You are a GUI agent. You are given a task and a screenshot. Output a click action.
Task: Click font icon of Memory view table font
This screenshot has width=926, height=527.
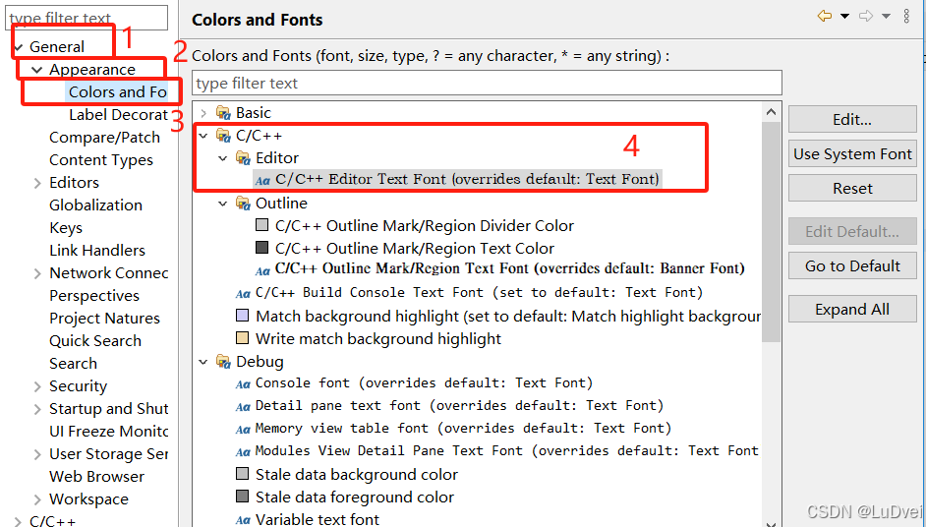tap(243, 430)
